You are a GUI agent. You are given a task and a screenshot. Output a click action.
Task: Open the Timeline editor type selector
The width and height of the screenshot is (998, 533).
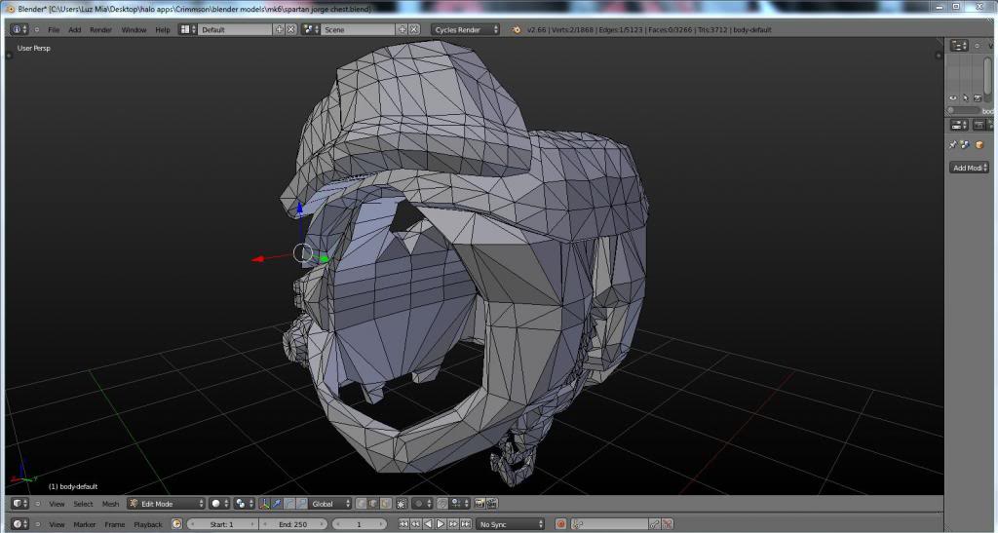(19, 525)
